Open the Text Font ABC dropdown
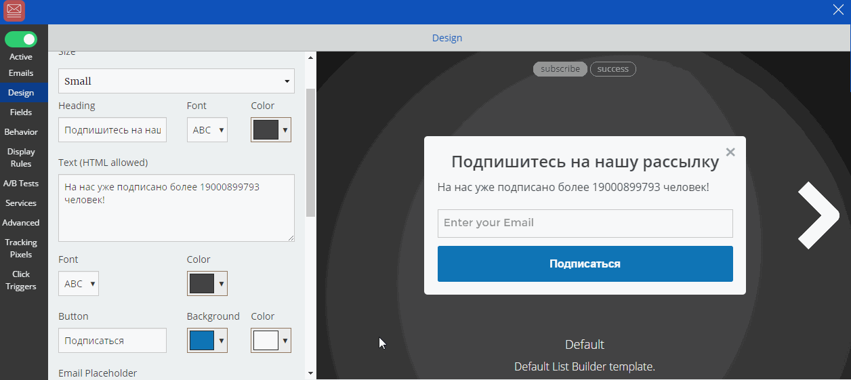The image size is (851, 380). click(x=79, y=284)
